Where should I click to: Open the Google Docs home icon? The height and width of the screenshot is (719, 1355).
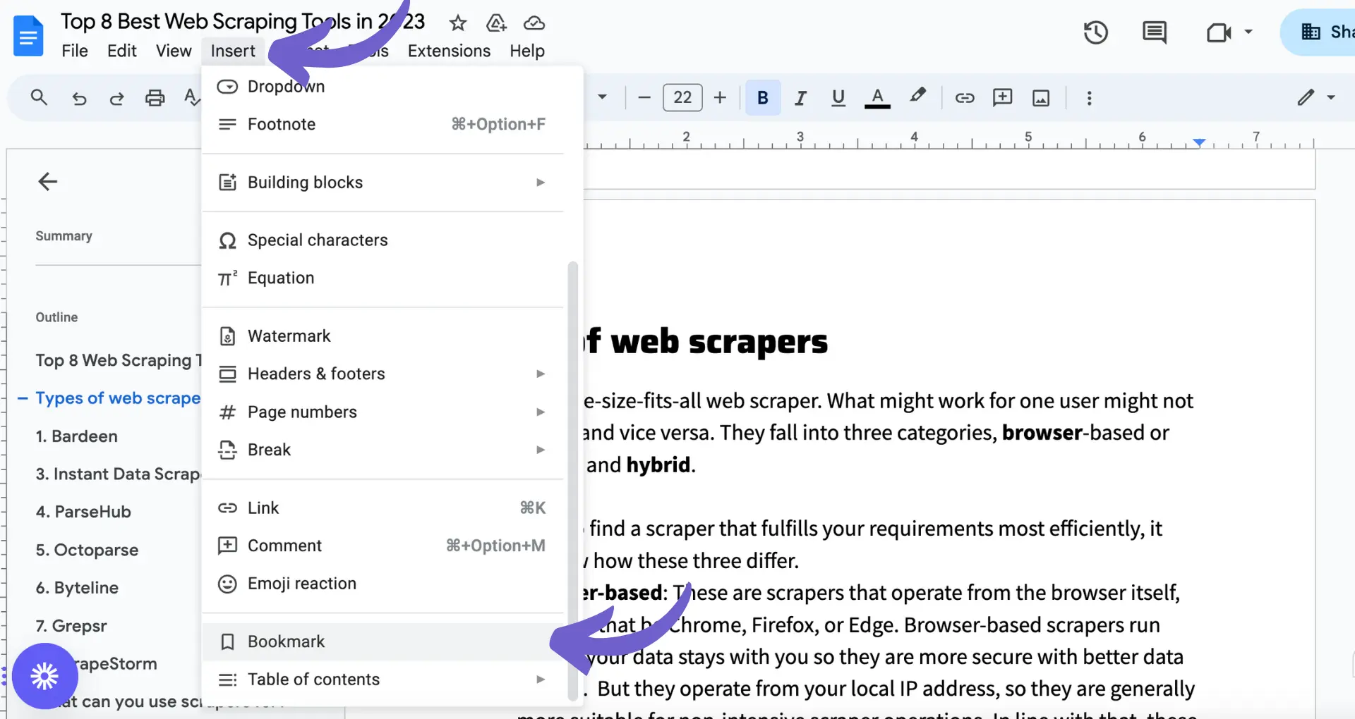28,36
